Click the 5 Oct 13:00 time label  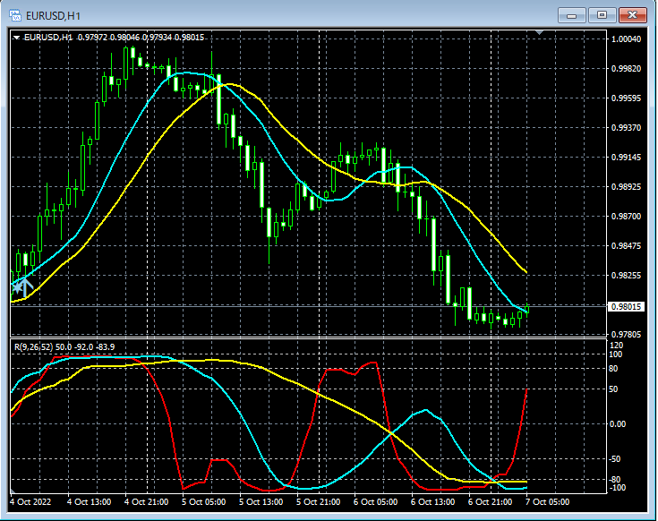pos(261,501)
